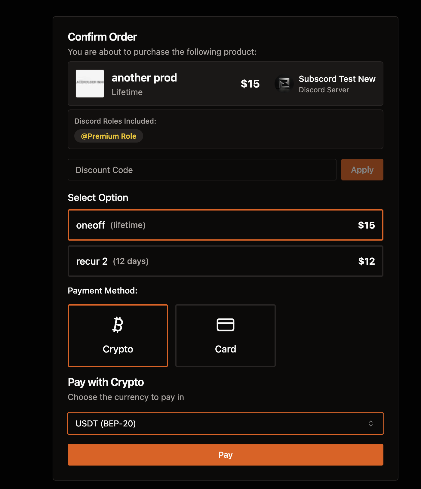Click the Subscord Test New server avatar
The height and width of the screenshot is (489, 421).
(x=284, y=84)
